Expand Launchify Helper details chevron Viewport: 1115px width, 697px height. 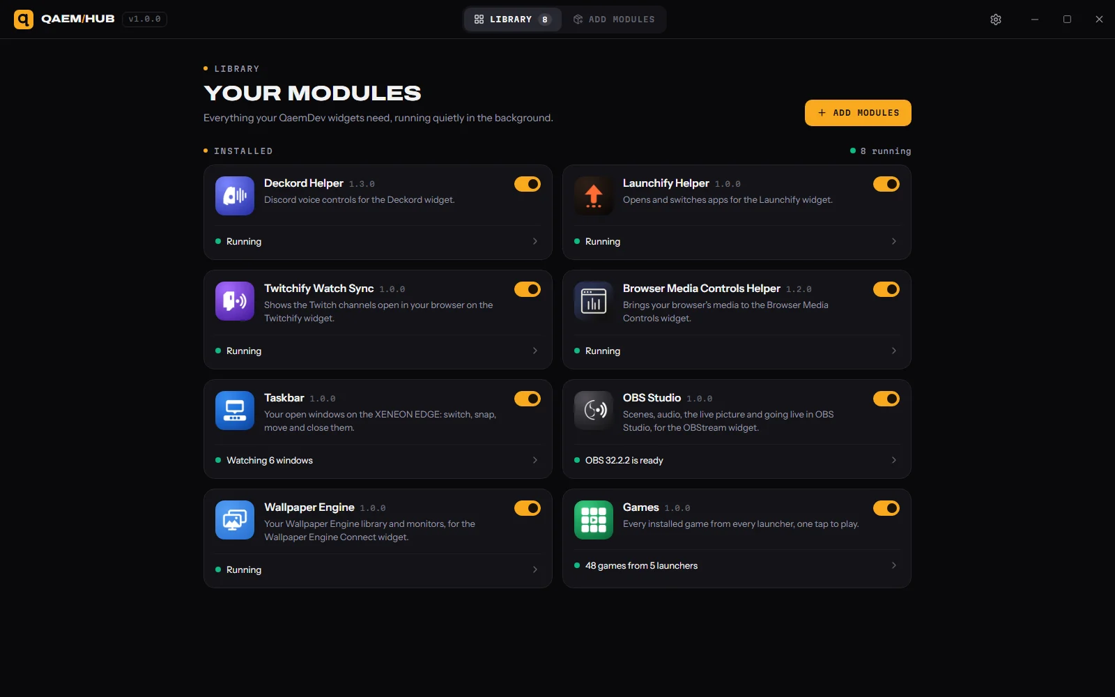894,241
